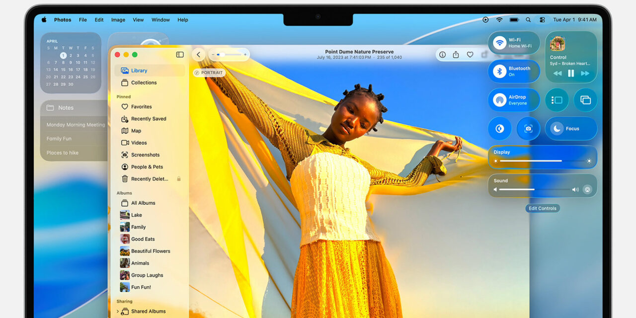This screenshot has width=636, height=318.
Task: Open the Edit menu
Action: click(x=99, y=20)
